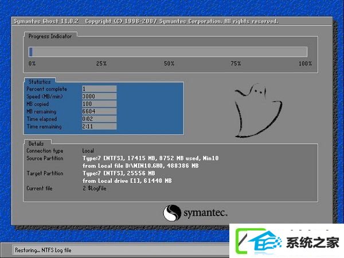Click the Symantec swirl logo icon

coord(172,213)
